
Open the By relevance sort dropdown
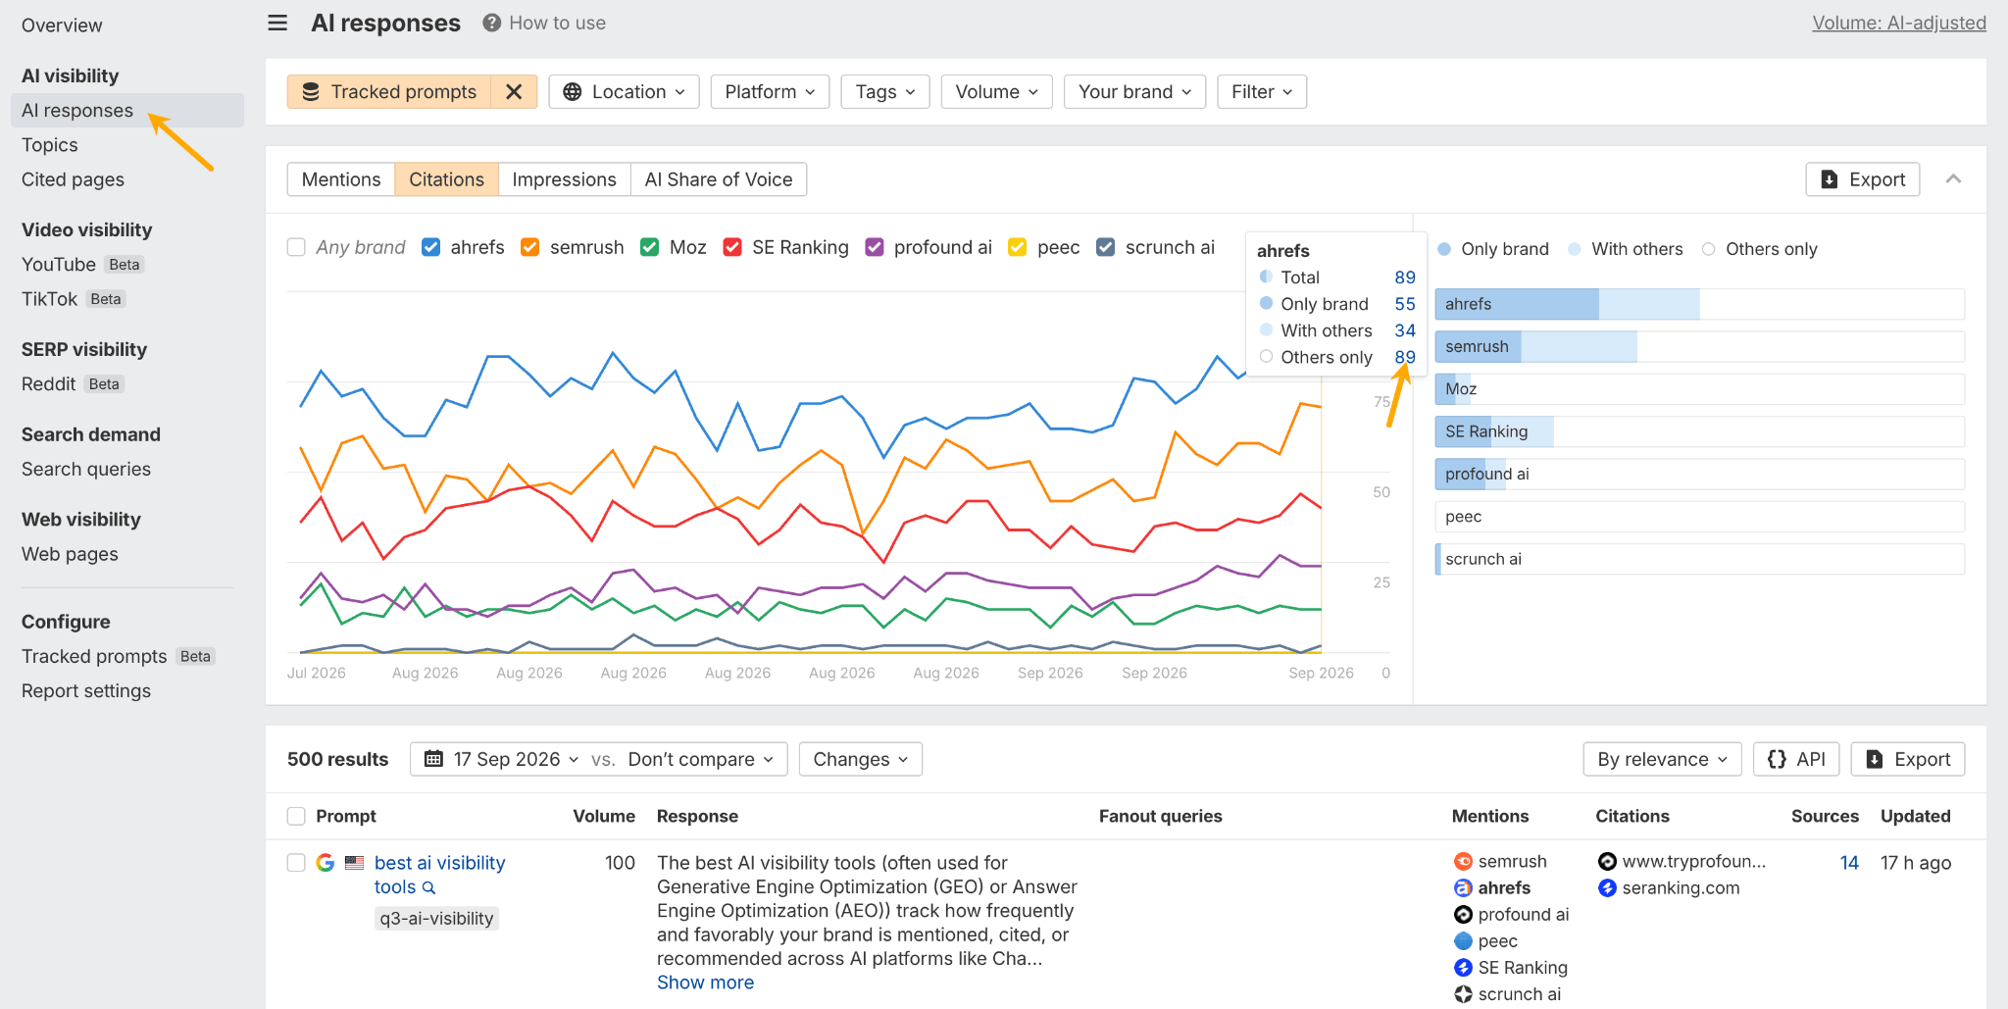tap(1662, 759)
